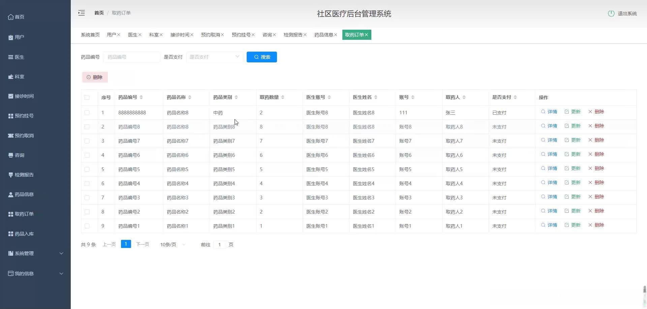
Task: Open the 是否支付 dropdown filter
Action: click(x=214, y=57)
